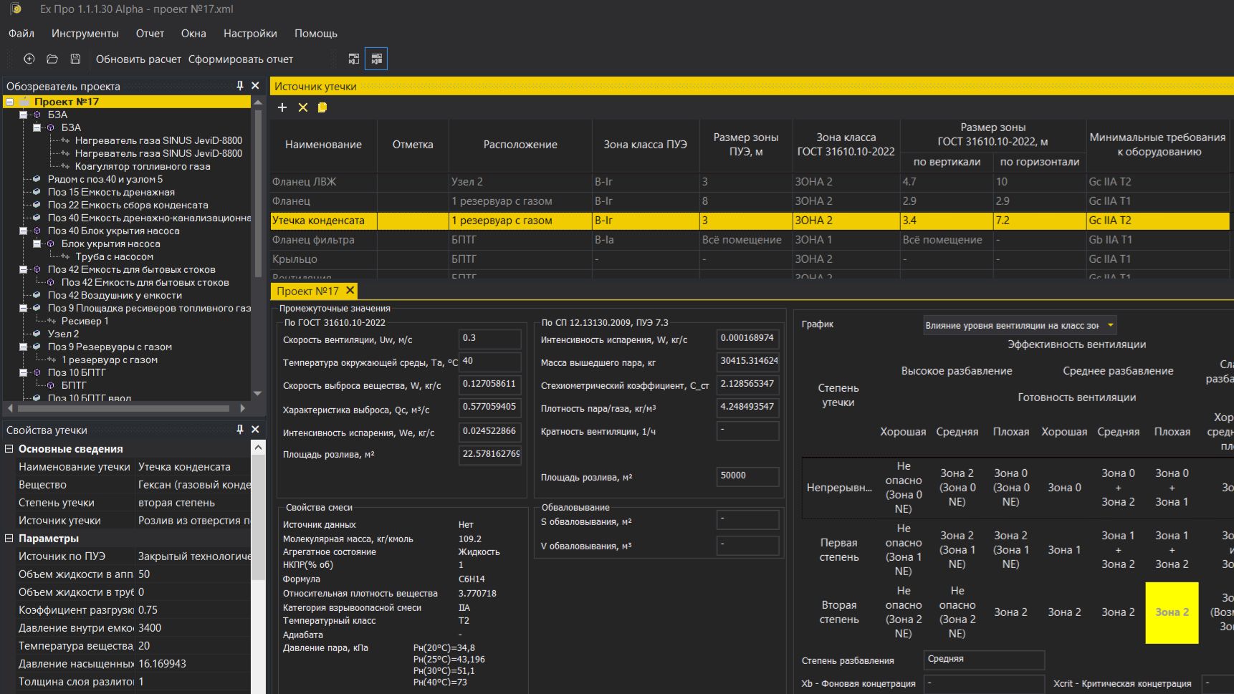This screenshot has height=694, width=1234.
Task: Add a new leak source with plus icon
Action: click(282, 107)
